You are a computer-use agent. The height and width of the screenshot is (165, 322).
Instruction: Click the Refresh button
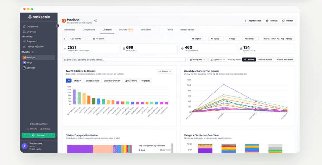tap(287, 21)
